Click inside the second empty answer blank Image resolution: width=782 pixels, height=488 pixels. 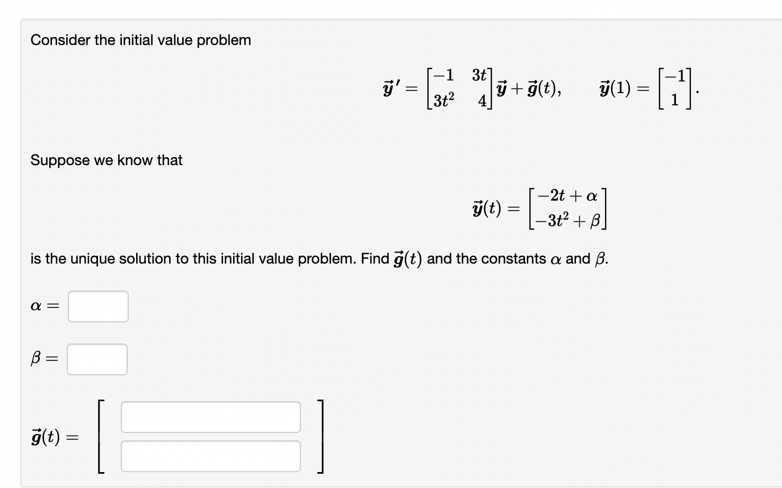coord(97,359)
